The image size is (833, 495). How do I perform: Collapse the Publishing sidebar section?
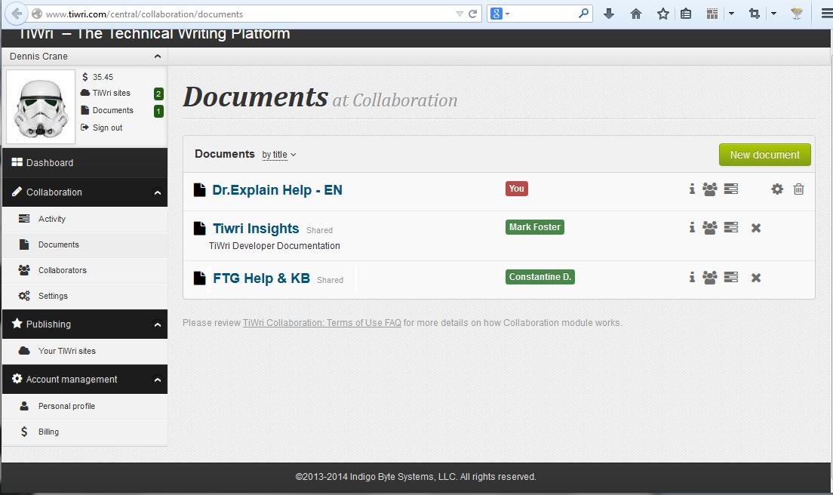coord(157,324)
